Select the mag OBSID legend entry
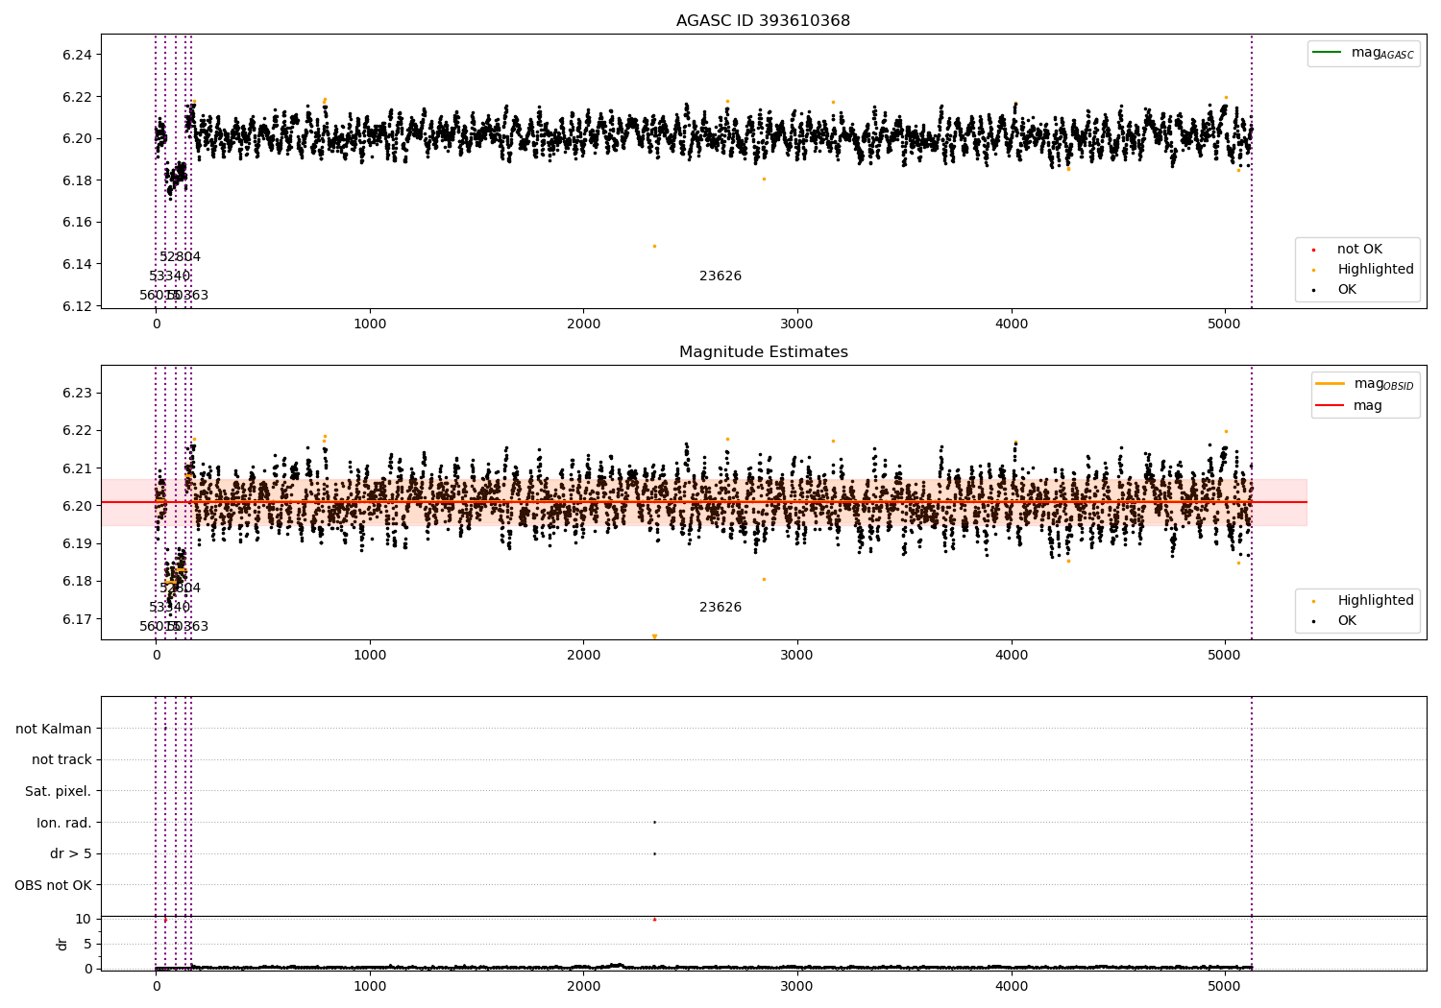 pyautogui.click(x=1365, y=384)
